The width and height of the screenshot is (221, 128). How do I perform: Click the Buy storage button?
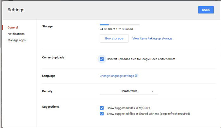tap(114, 38)
